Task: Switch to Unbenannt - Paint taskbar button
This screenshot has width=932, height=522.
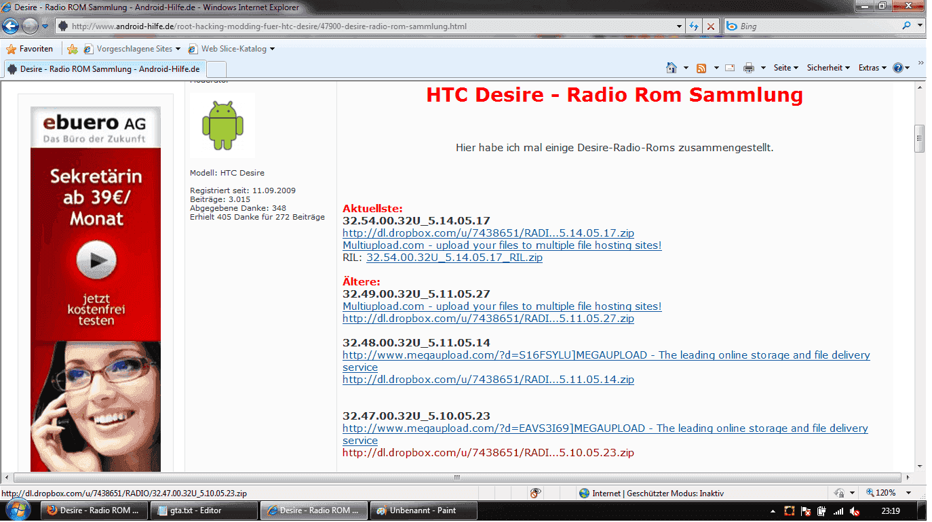Action: 424,510
